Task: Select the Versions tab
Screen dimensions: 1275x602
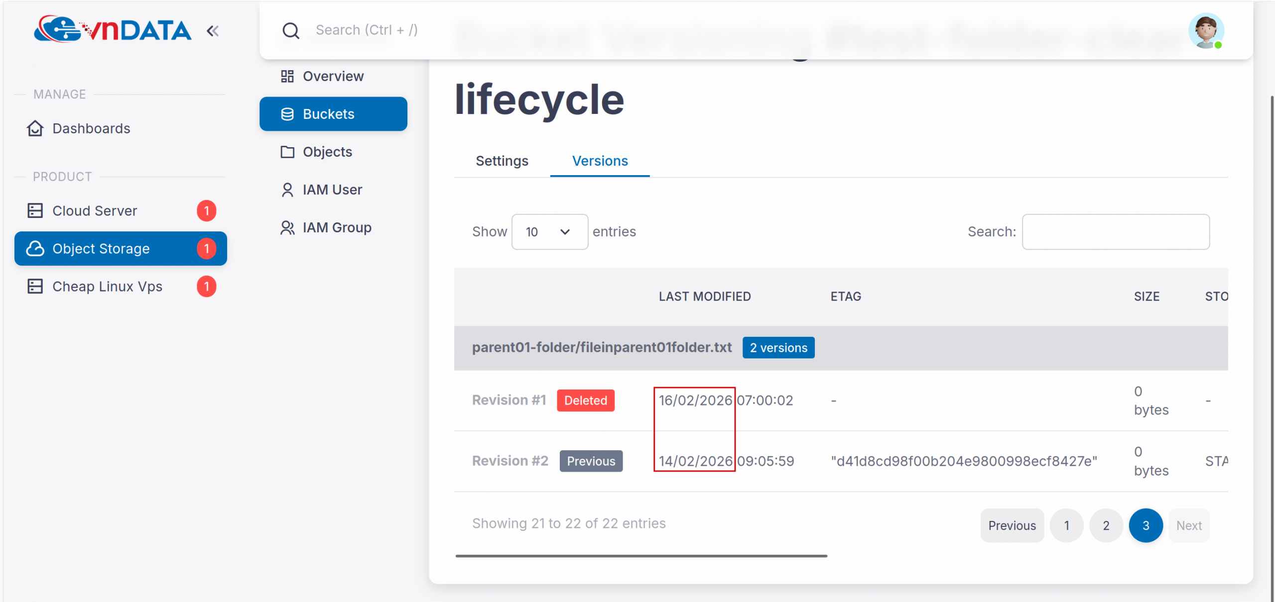Action: pos(600,161)
